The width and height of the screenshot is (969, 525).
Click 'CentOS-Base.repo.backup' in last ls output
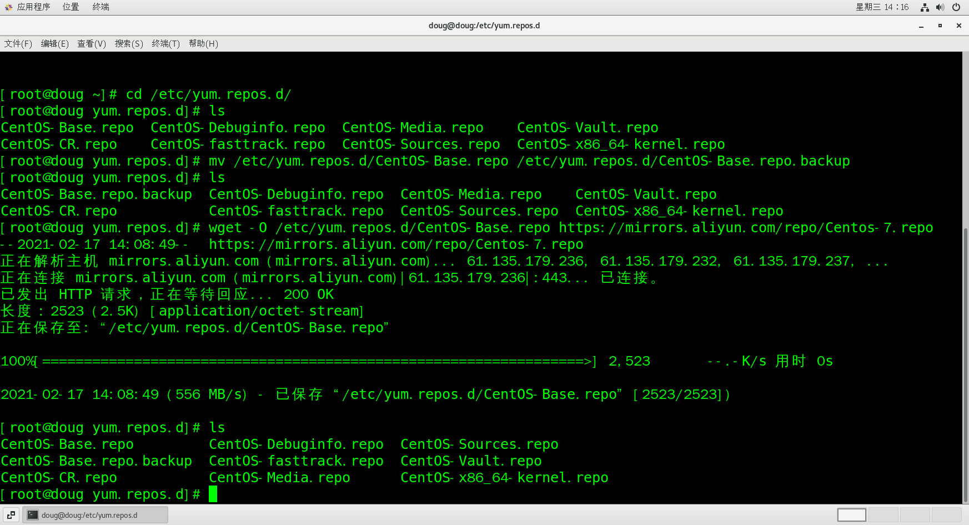click(96, 461)
